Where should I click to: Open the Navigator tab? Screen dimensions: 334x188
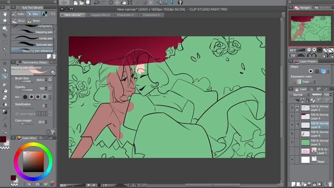click(303, 7)
